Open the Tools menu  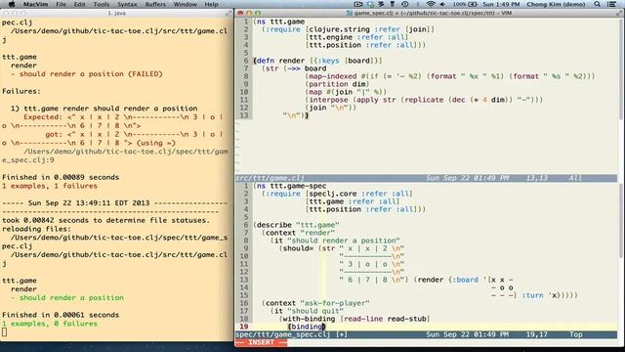pos(102,4)
